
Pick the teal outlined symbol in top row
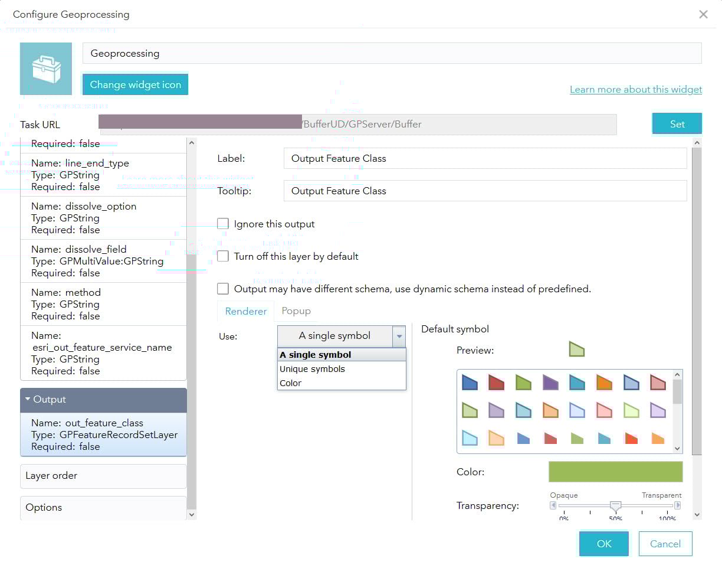coord(577,382)
